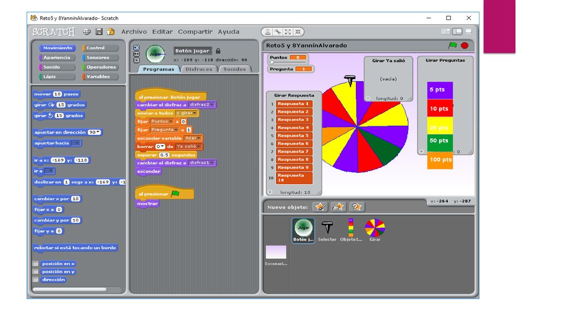Open the disfraz2 costume dropdown

pyautogui.click(x=201, y=104)
